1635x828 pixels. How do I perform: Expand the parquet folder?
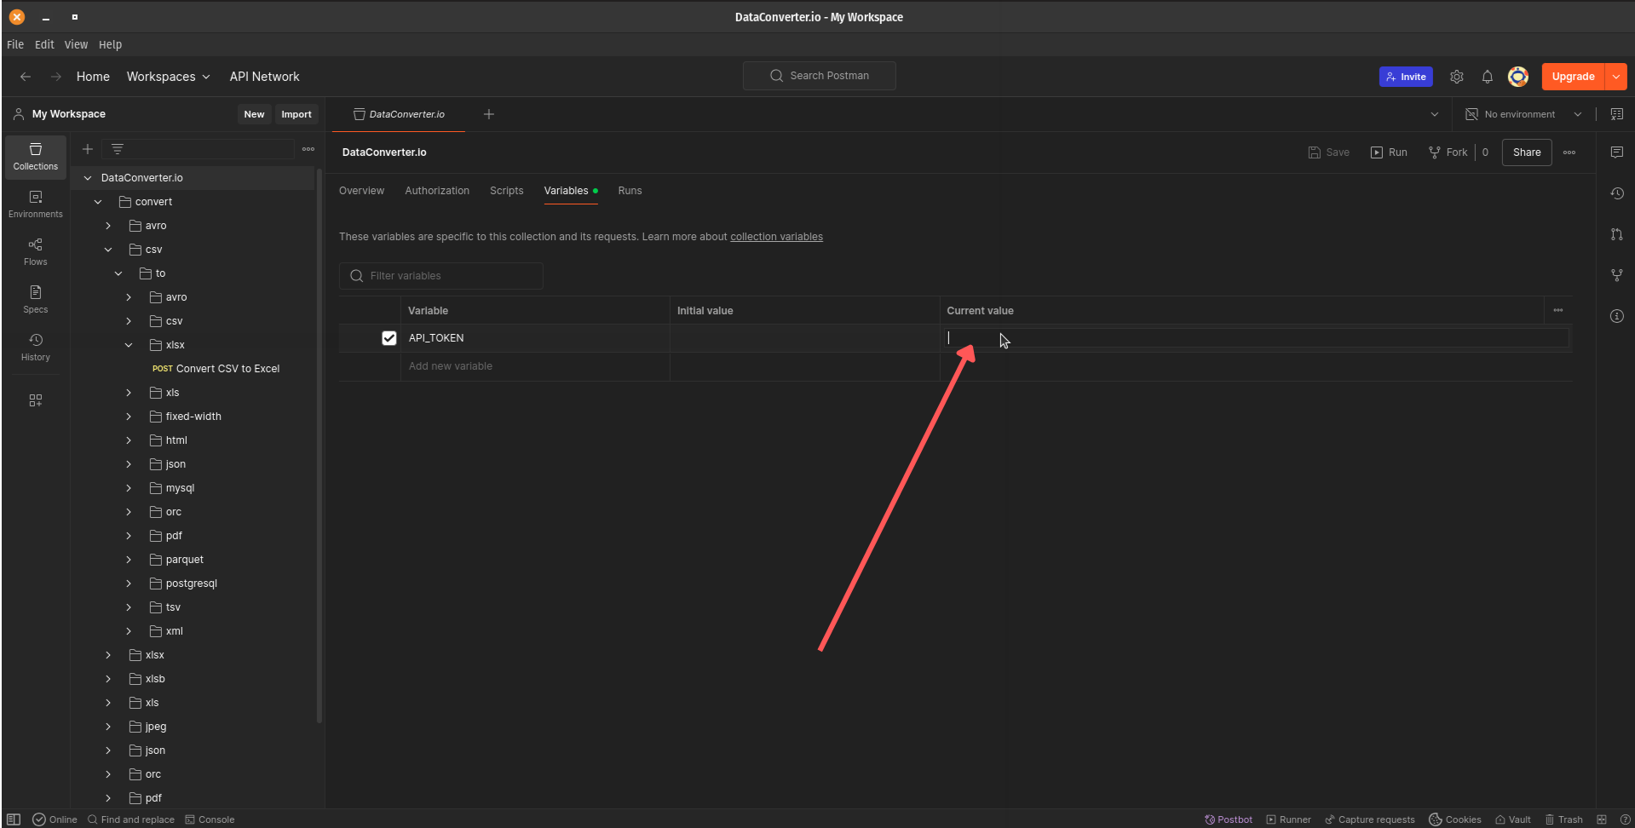pyautogui.click(x=129, y=560)
